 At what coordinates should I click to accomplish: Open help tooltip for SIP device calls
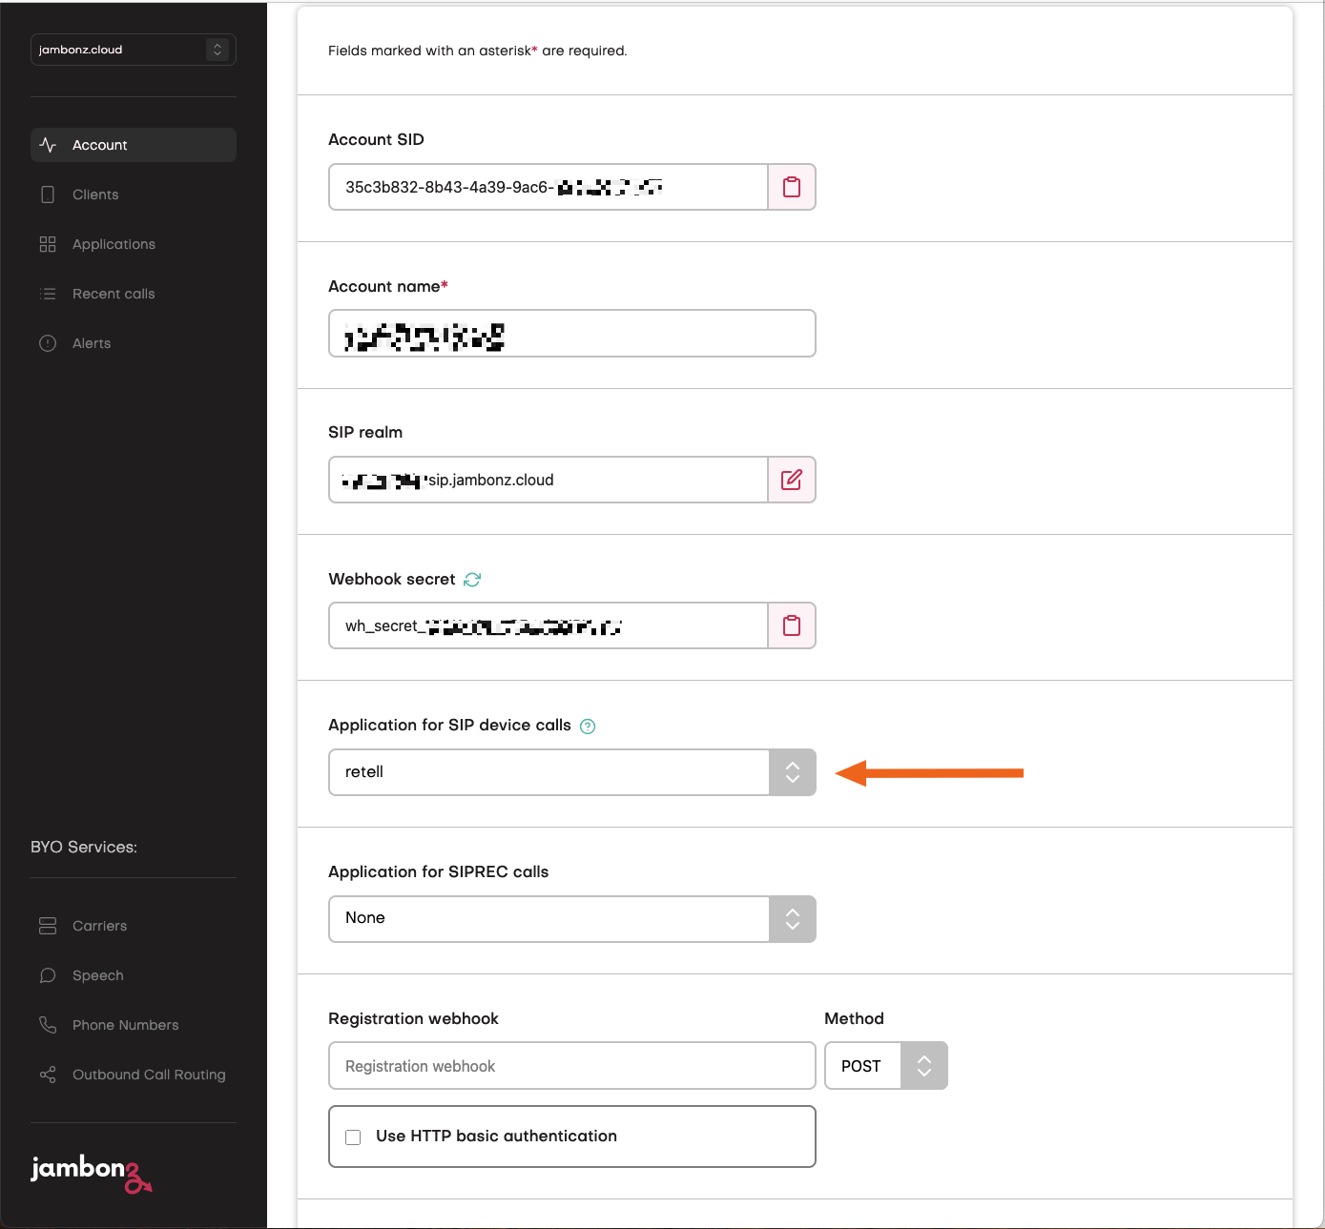(x=588, y=726)
